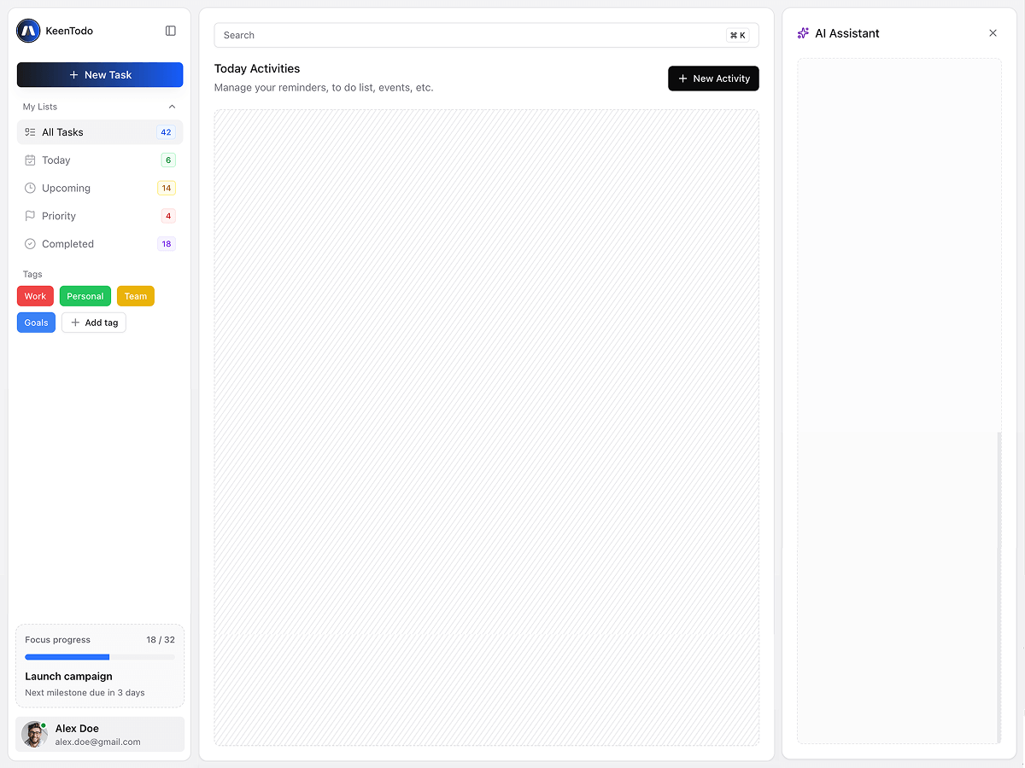Screen dimensions: 1025x768
Task: Focus the Search input field
Action: [x=470, y=35]
